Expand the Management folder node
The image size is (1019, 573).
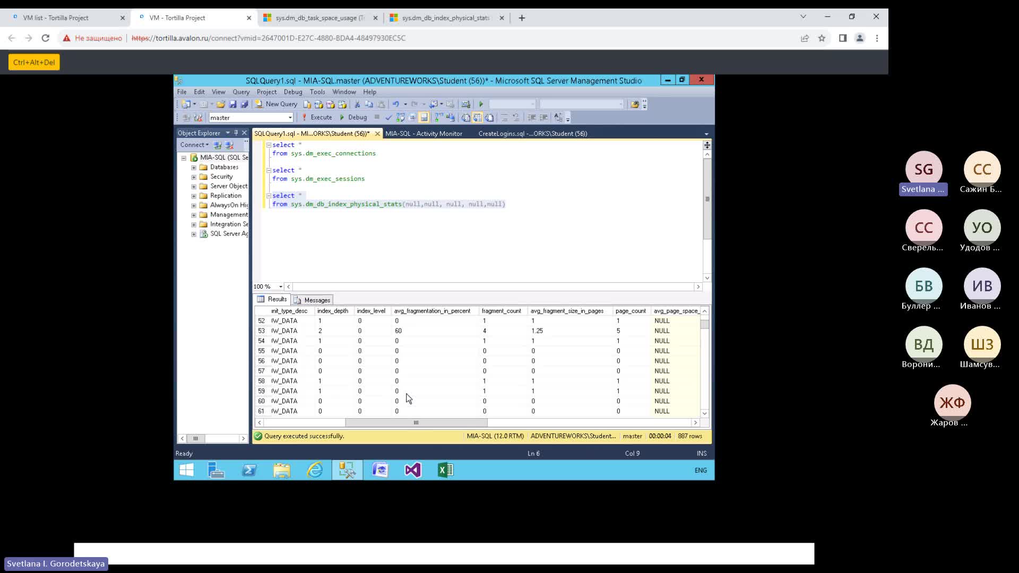tap(194, 215)
